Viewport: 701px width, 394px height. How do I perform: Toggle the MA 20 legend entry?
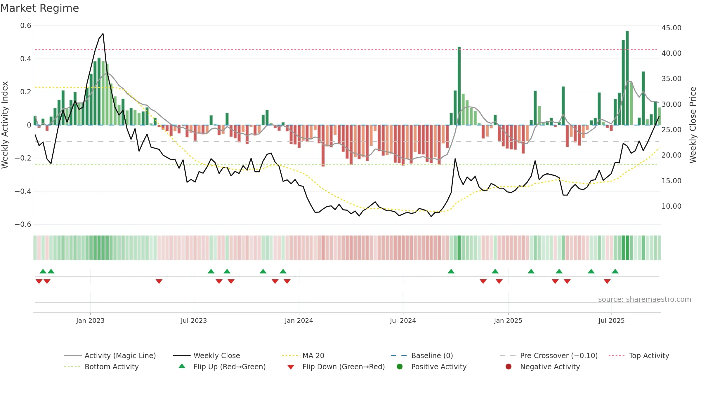click(303, 355)
